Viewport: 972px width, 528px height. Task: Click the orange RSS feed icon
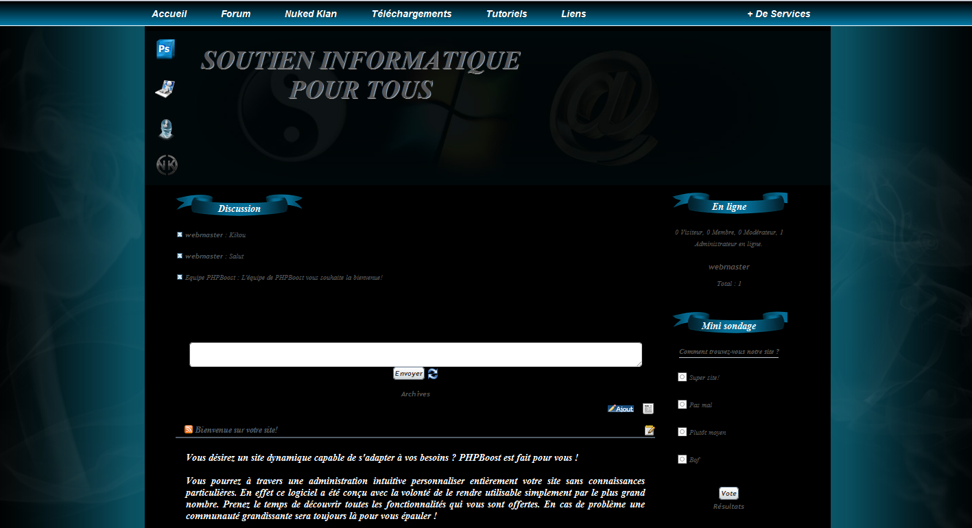189,430
